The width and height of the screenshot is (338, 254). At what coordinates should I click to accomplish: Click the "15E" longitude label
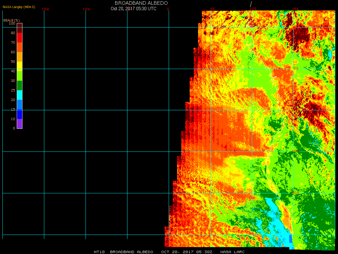(295, 9)
